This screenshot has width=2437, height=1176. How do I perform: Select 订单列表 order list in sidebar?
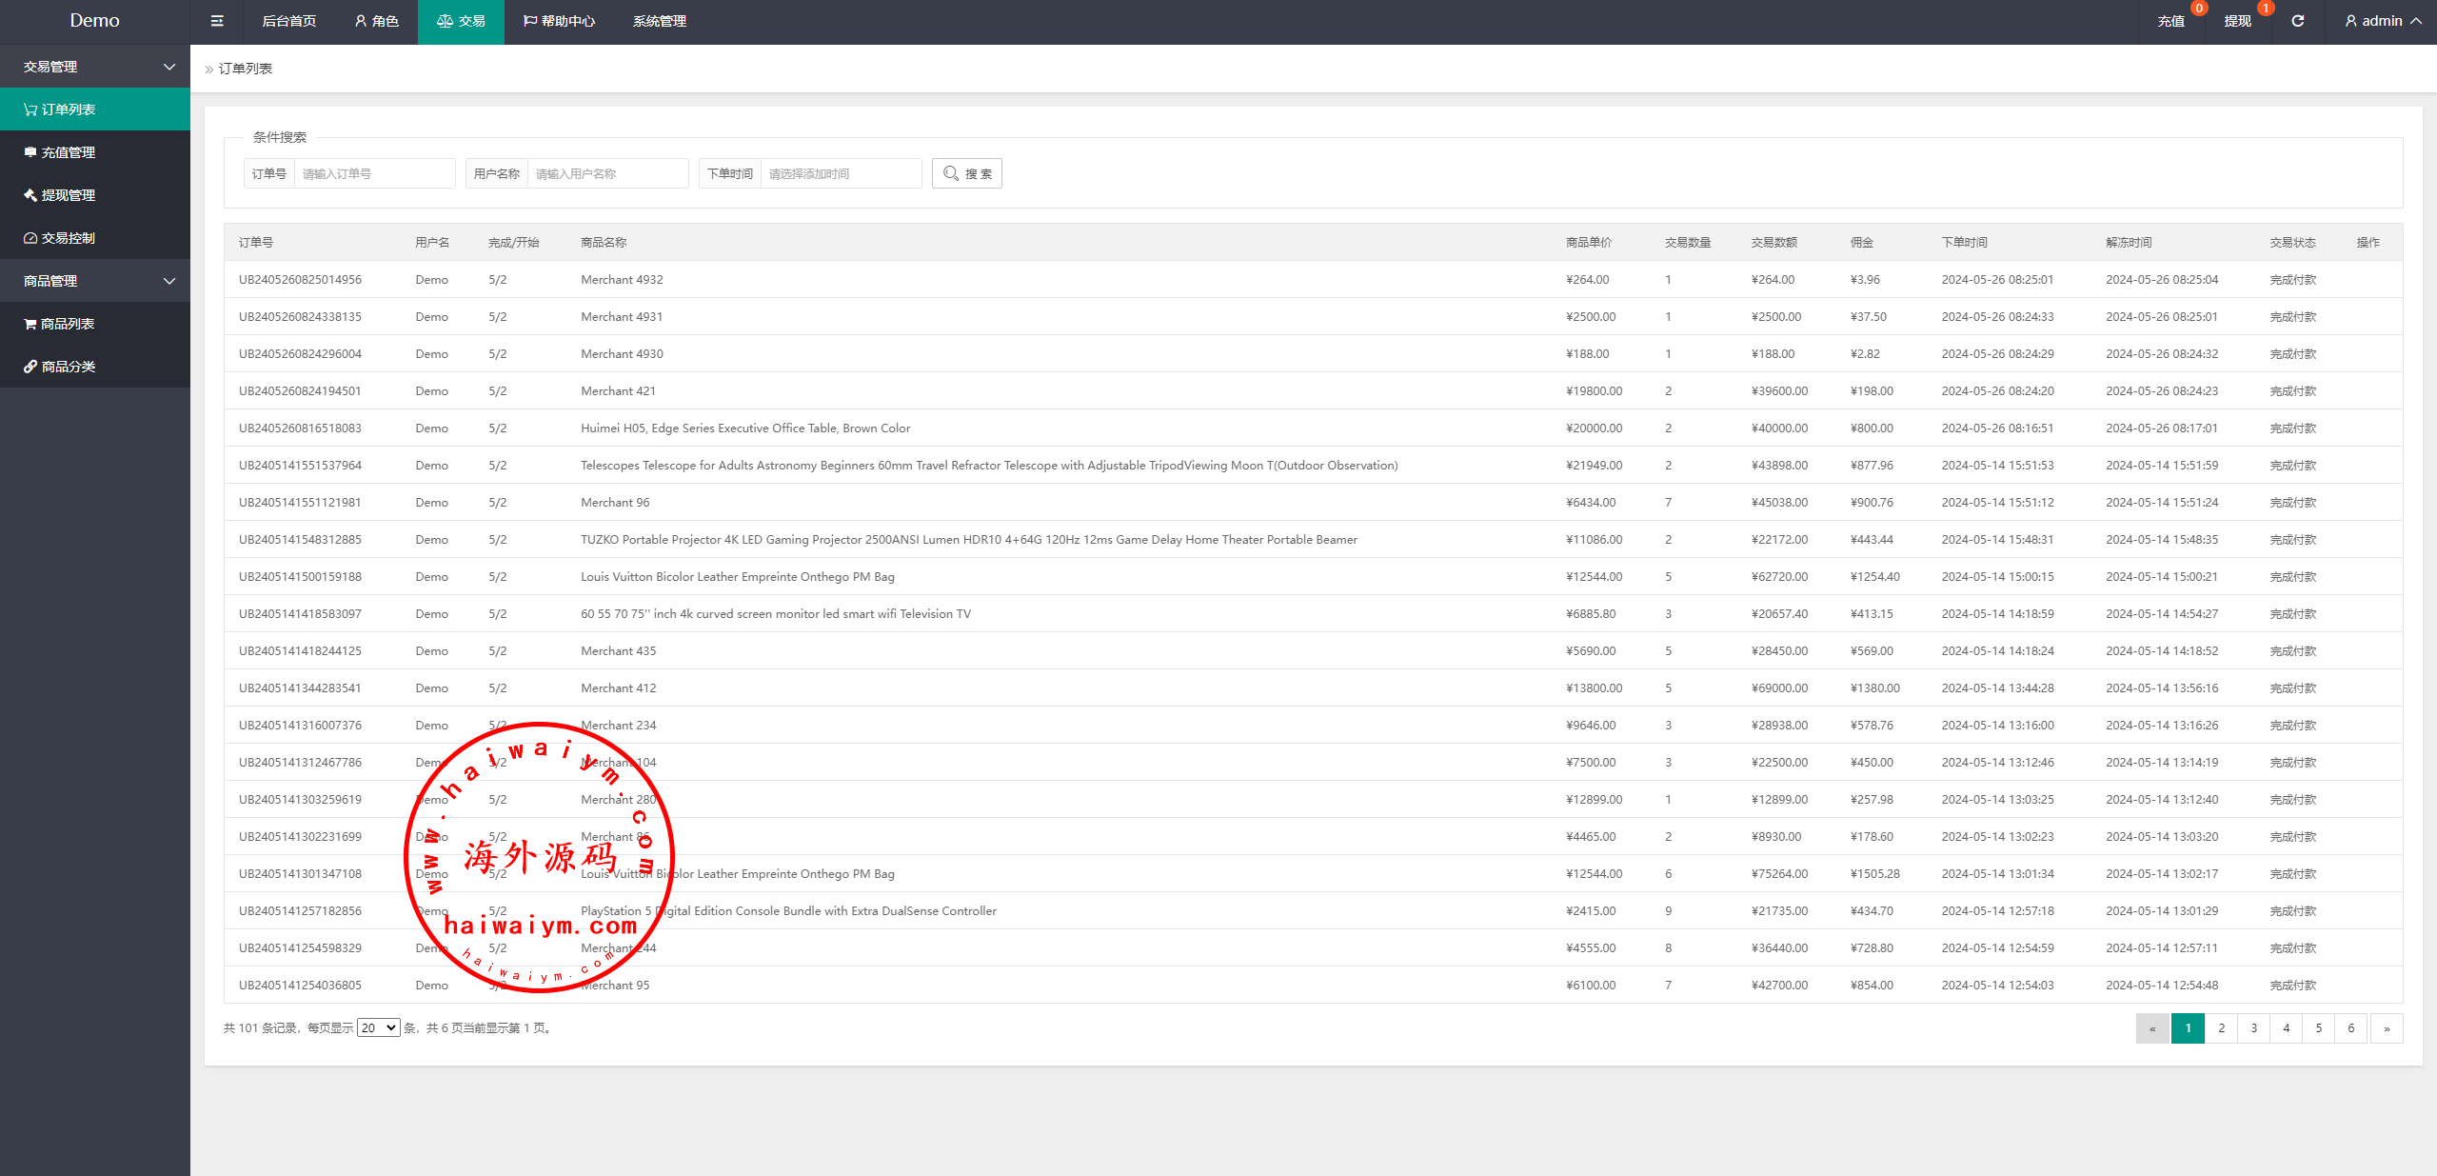68,110
